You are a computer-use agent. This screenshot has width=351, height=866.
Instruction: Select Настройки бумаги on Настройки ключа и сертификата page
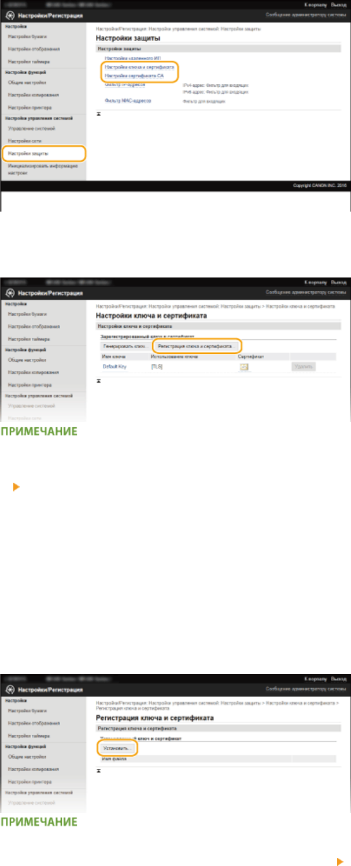coord(27,313)
